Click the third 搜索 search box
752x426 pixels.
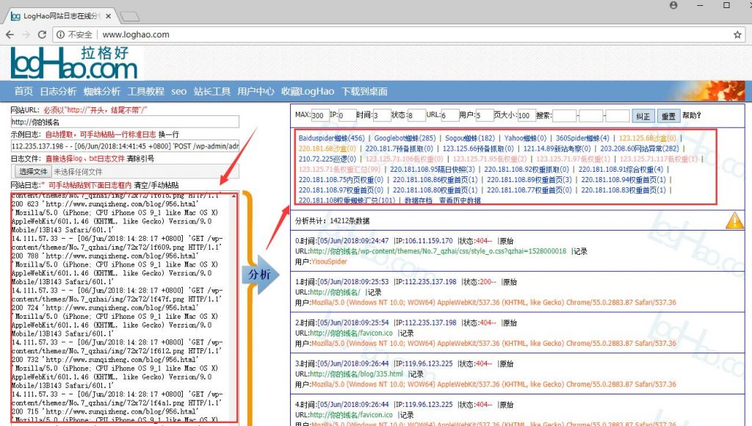coord(618,115)
